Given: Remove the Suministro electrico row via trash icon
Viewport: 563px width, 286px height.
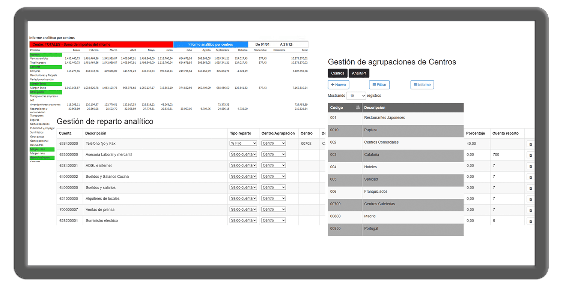Looking at the screenshot, I should (x=530, y=221).
